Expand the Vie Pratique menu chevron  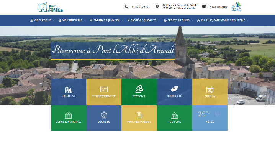click(54, 20)
